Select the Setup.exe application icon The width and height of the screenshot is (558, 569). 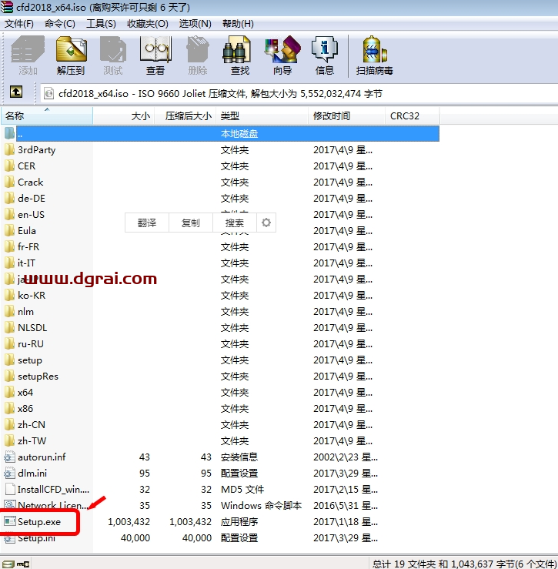tap(10, 521)
